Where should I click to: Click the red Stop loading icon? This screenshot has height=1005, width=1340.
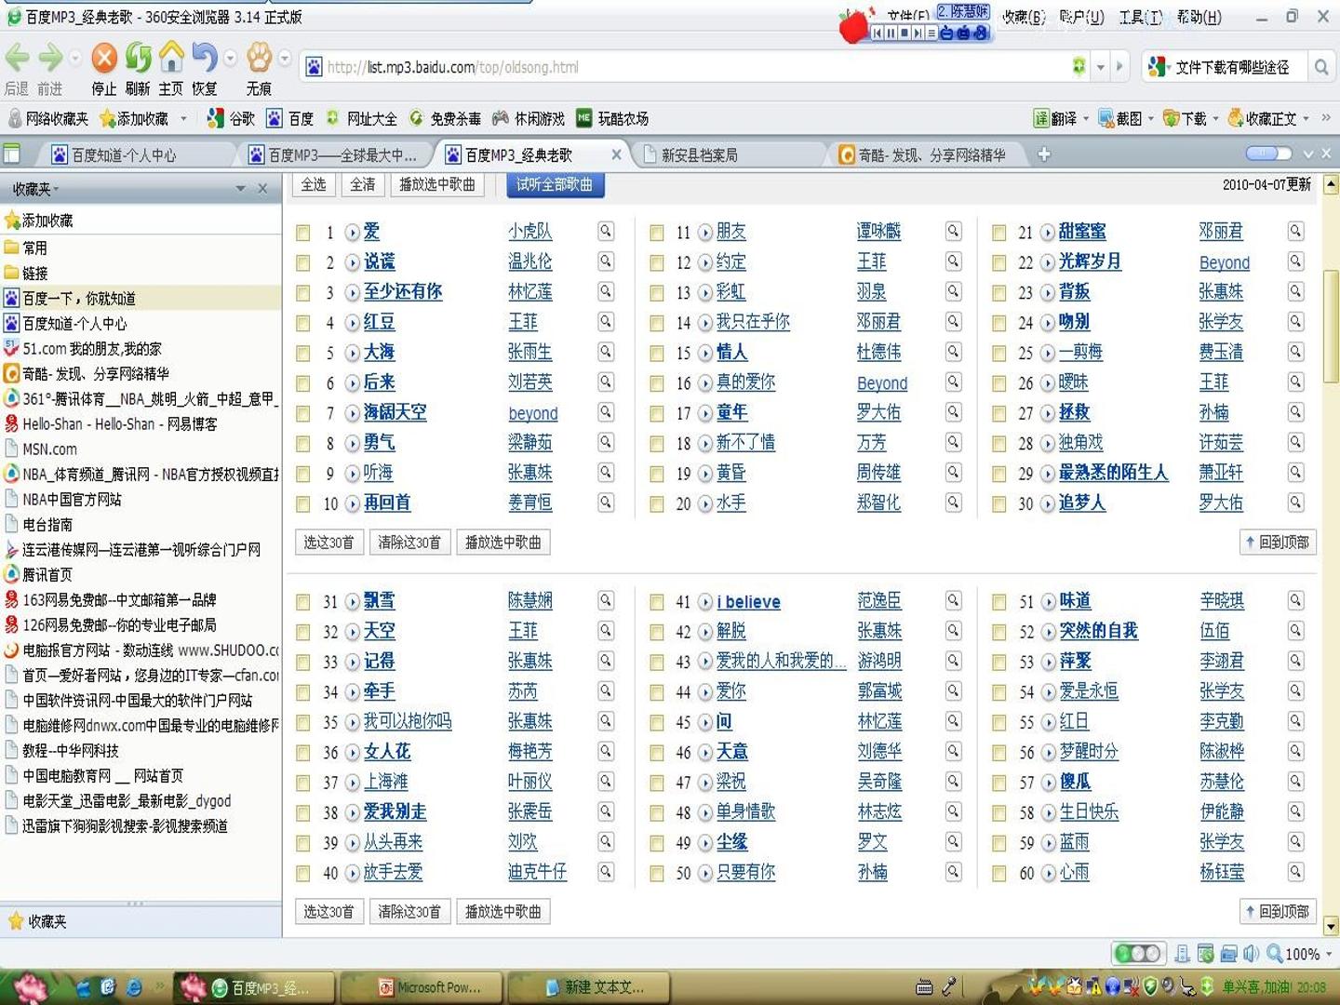tap(104, 59)
